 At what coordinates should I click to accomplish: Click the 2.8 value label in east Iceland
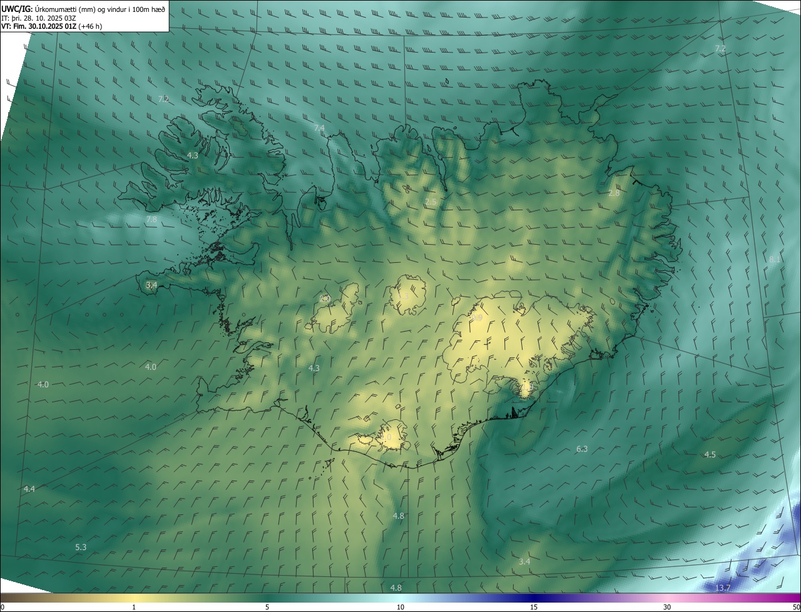pos(614,193)
